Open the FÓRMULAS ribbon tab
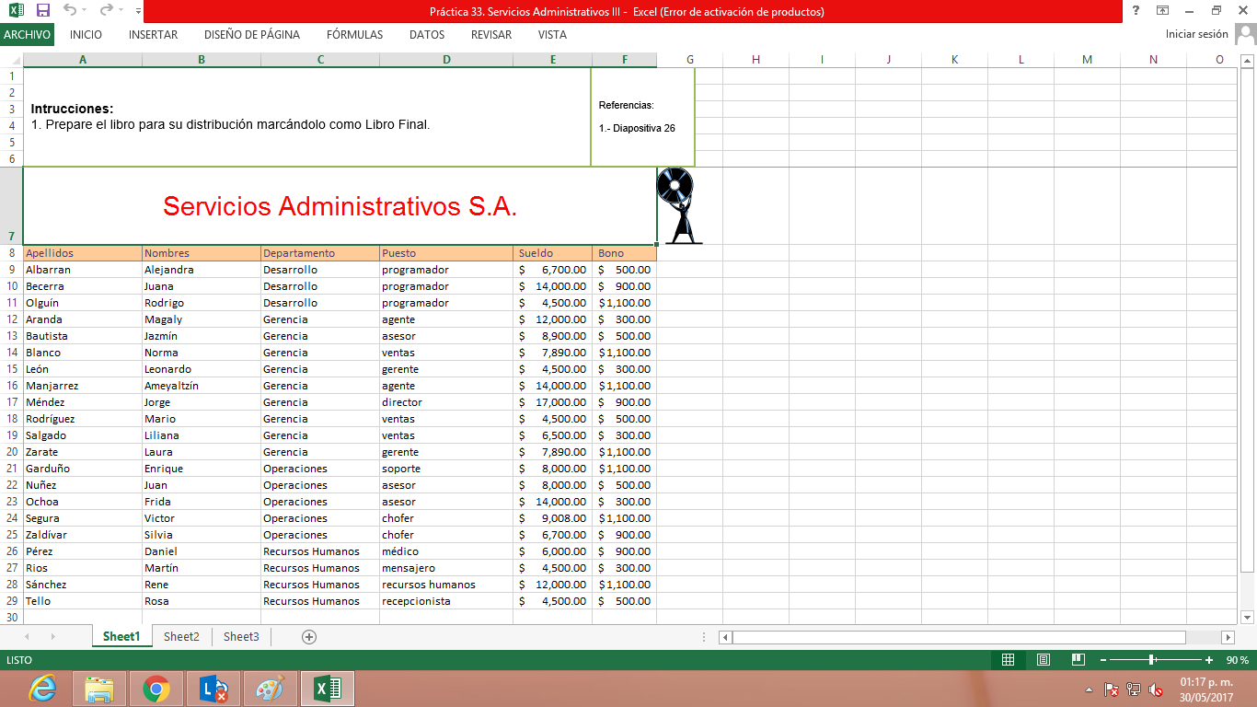 pos(354,34)
